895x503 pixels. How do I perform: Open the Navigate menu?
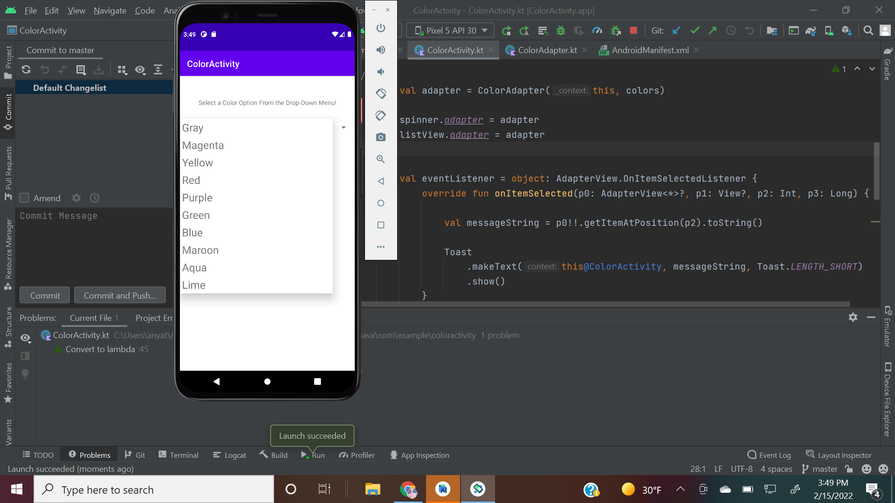pyautogui.click(x=110, y=10)
